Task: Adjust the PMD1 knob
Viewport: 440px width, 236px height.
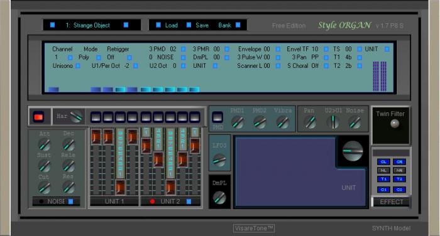Action: (x=238, y=122)
